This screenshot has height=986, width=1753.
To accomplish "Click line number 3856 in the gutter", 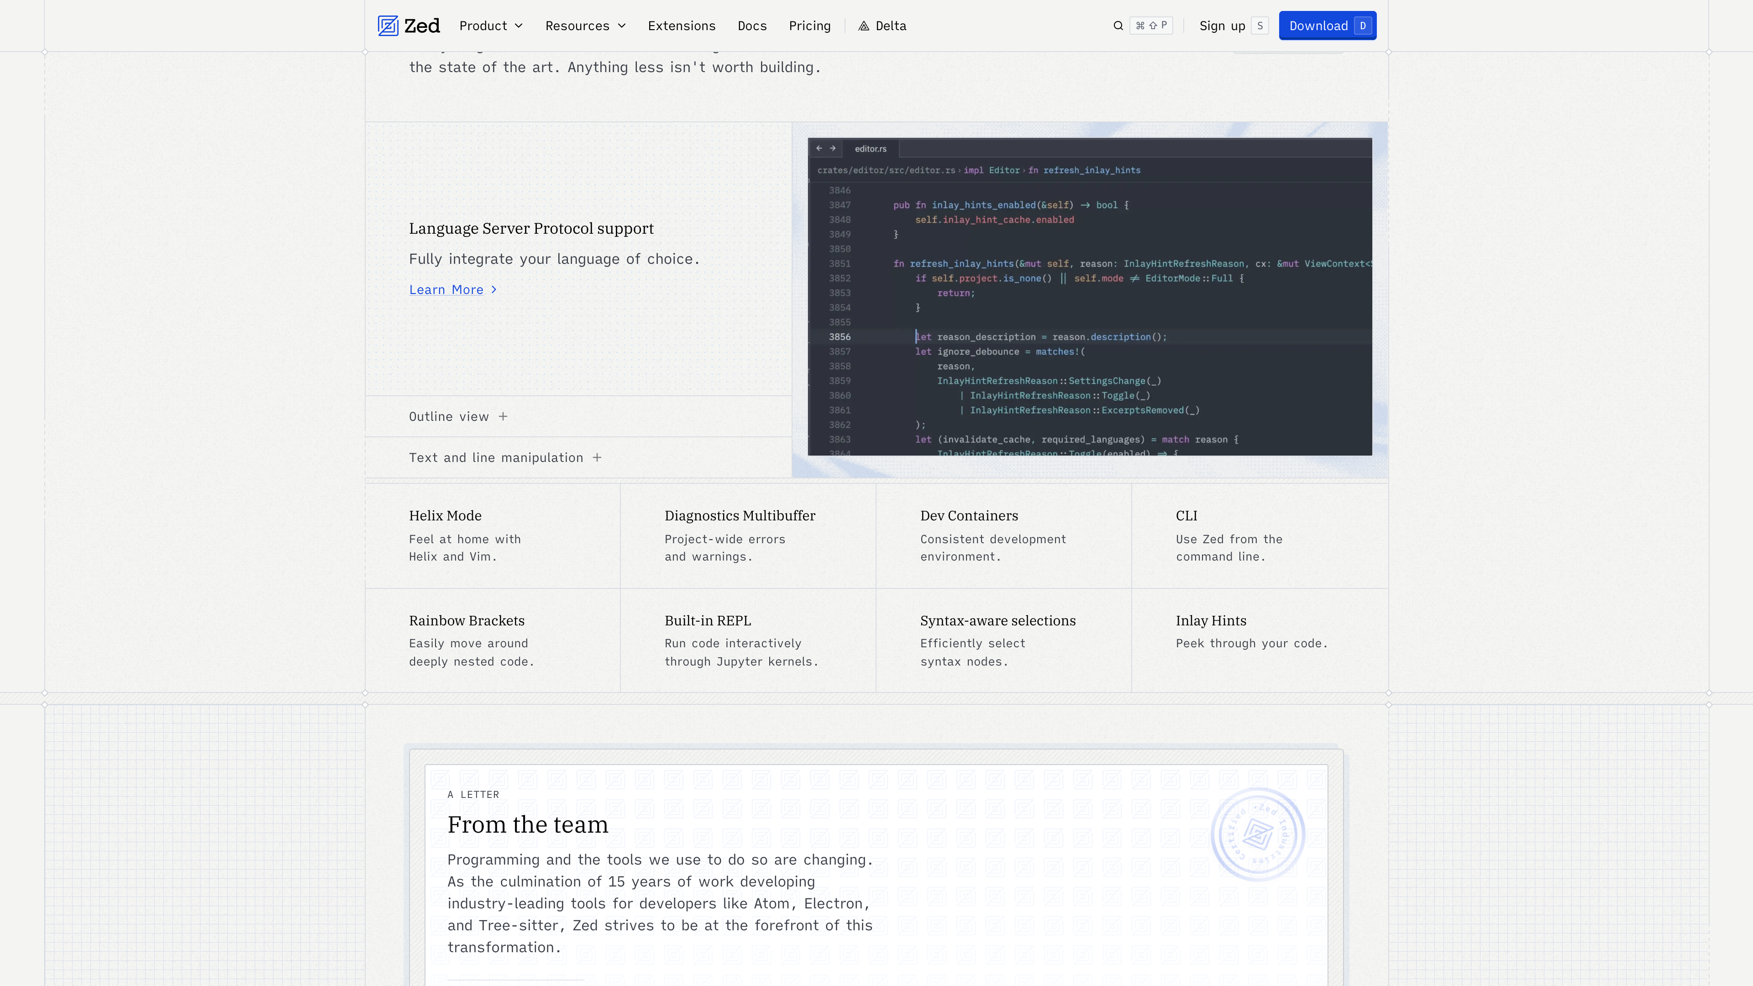I will [x=840, y=337].
